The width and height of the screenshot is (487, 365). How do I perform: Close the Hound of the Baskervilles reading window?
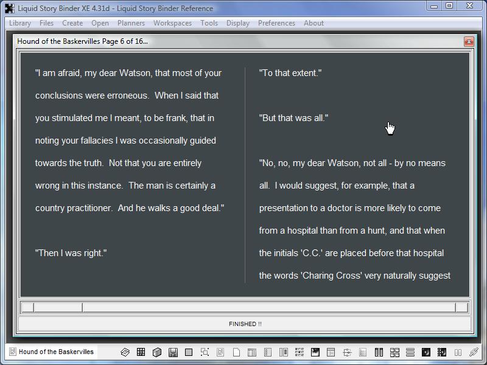click(x=468, y=41)
